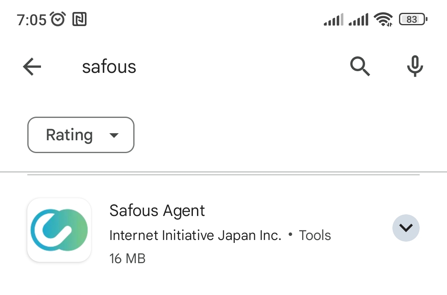Screen dimensions: 447x295
Task: Tap the back arrow
Action: coord(32,67)
